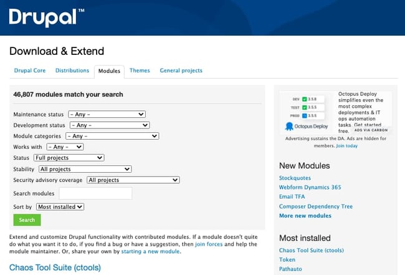Open the Composer Dependency Tree link

(x=316, y=206)
